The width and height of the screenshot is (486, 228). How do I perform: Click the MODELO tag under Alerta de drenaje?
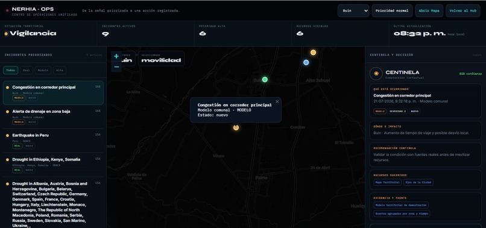point(19,122)
